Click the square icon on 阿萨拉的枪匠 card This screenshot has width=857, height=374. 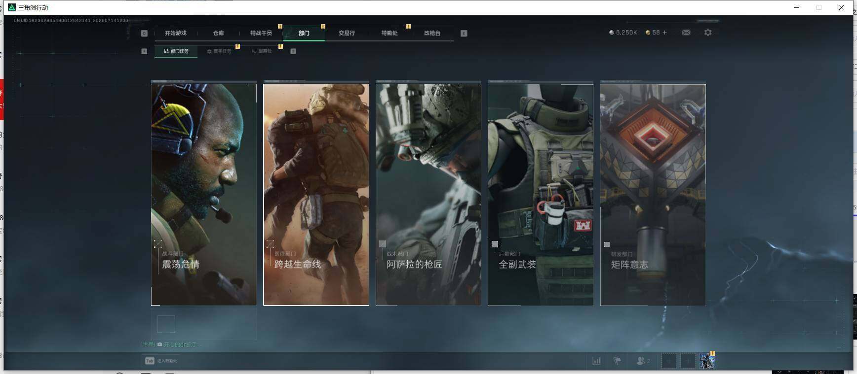tap(383, 244)
